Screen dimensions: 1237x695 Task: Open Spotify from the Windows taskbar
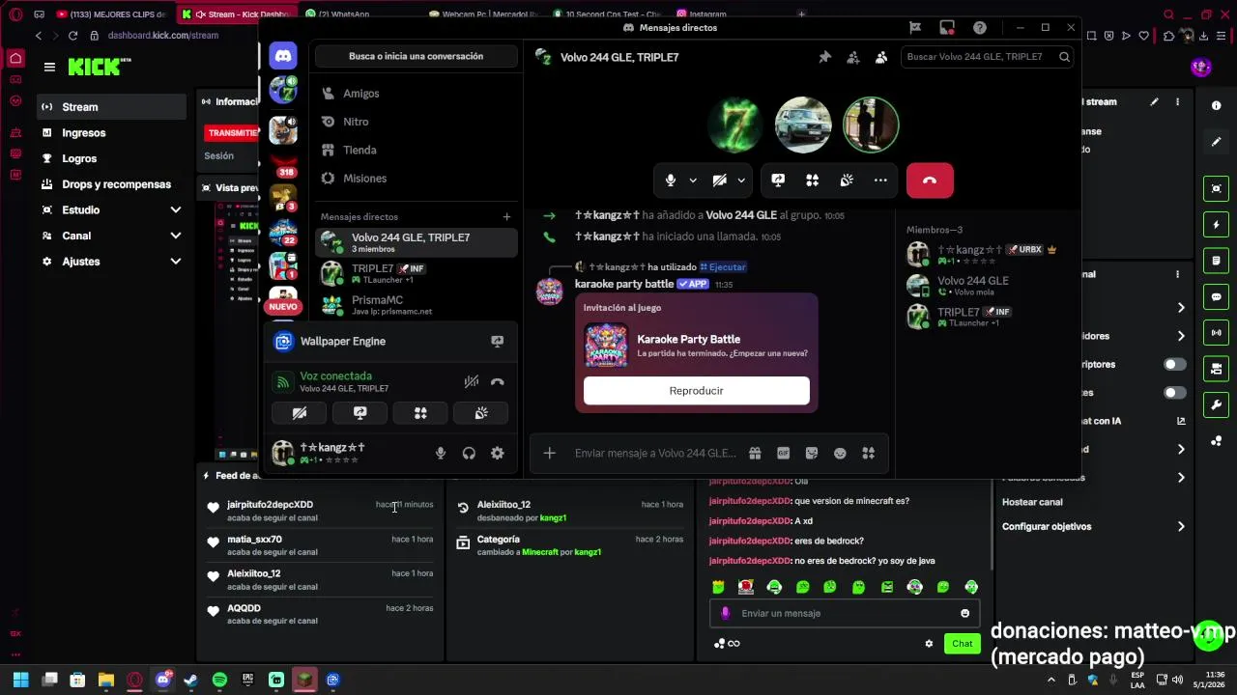point(219,680)
